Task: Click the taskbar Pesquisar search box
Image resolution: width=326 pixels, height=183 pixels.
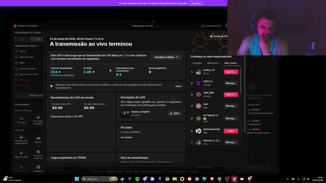Action: pyautogui.click(x=100, y=179)
